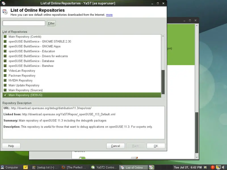
Task: Click the YaST icon button after the taskbar window list
Action: (x=152, y=167)
